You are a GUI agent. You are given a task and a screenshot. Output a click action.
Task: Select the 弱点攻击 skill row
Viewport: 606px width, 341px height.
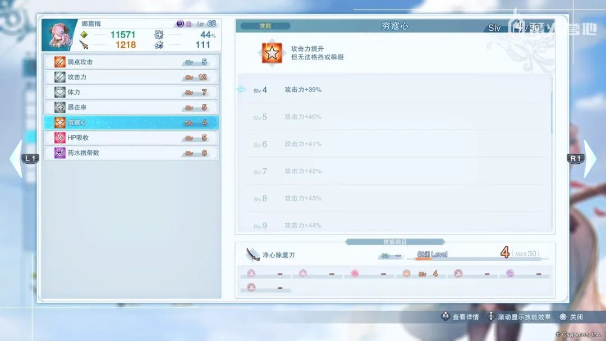(x=131, y=62)
